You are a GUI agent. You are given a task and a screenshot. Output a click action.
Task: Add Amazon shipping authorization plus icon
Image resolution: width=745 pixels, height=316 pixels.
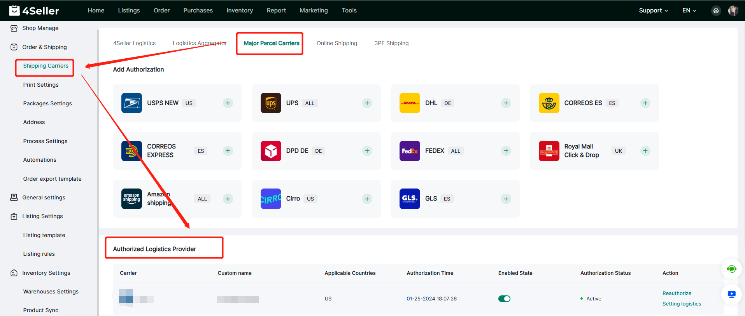(228, 199)
